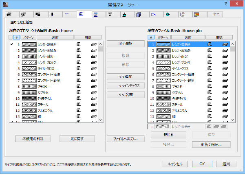Select レンガ-表積み in project list
This screenshot has width=245, height=175.
coord(54,50)
